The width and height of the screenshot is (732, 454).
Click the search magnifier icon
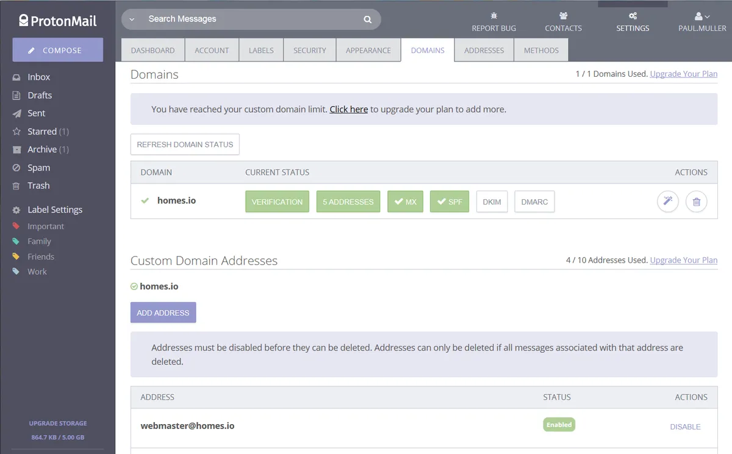click(x=368, y=20)
